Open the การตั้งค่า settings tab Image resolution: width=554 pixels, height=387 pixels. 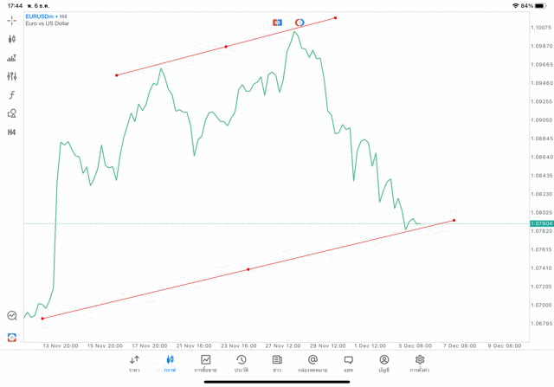click(420, 363)
